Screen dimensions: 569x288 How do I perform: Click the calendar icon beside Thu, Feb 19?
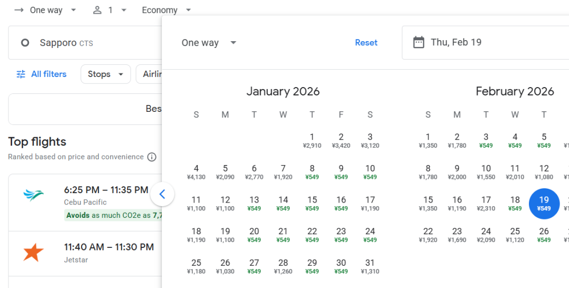pos(418,43)
